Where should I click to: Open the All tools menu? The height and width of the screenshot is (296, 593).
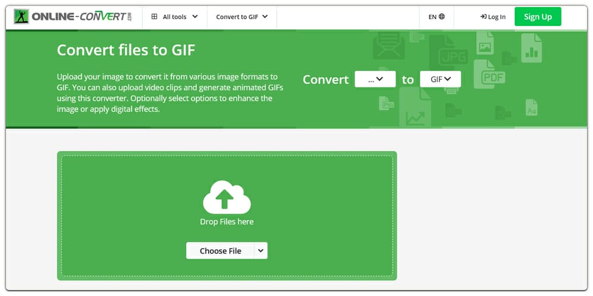tap(175, 17)
